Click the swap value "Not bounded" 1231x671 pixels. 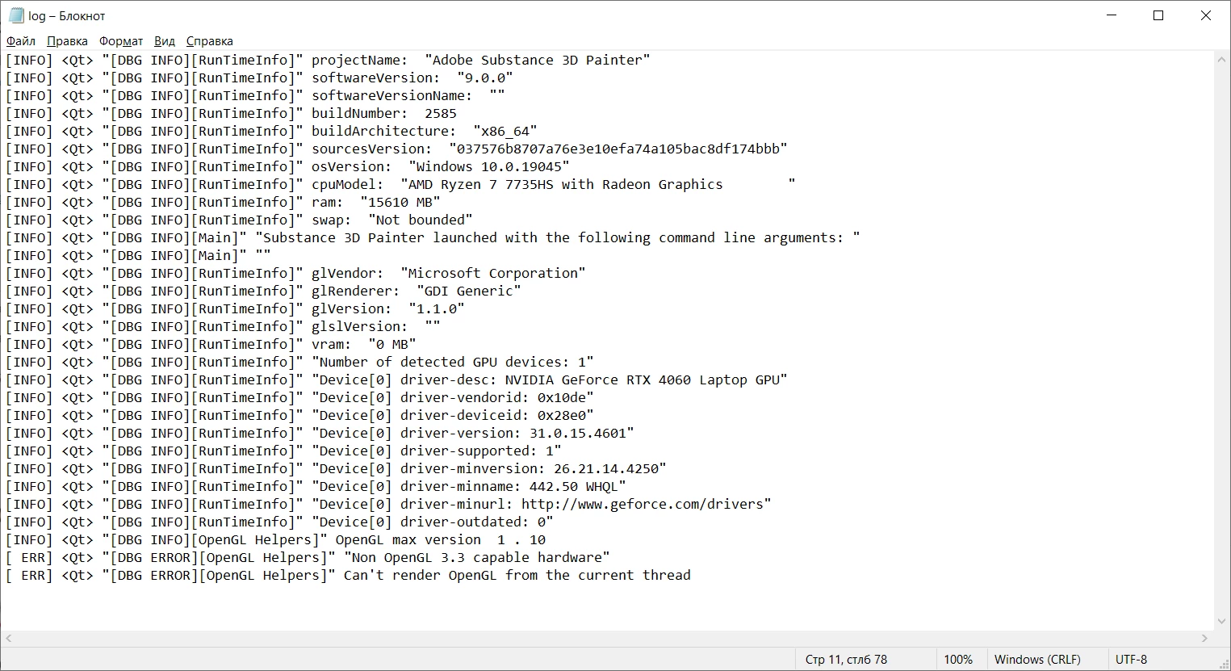tap(421, 220)
